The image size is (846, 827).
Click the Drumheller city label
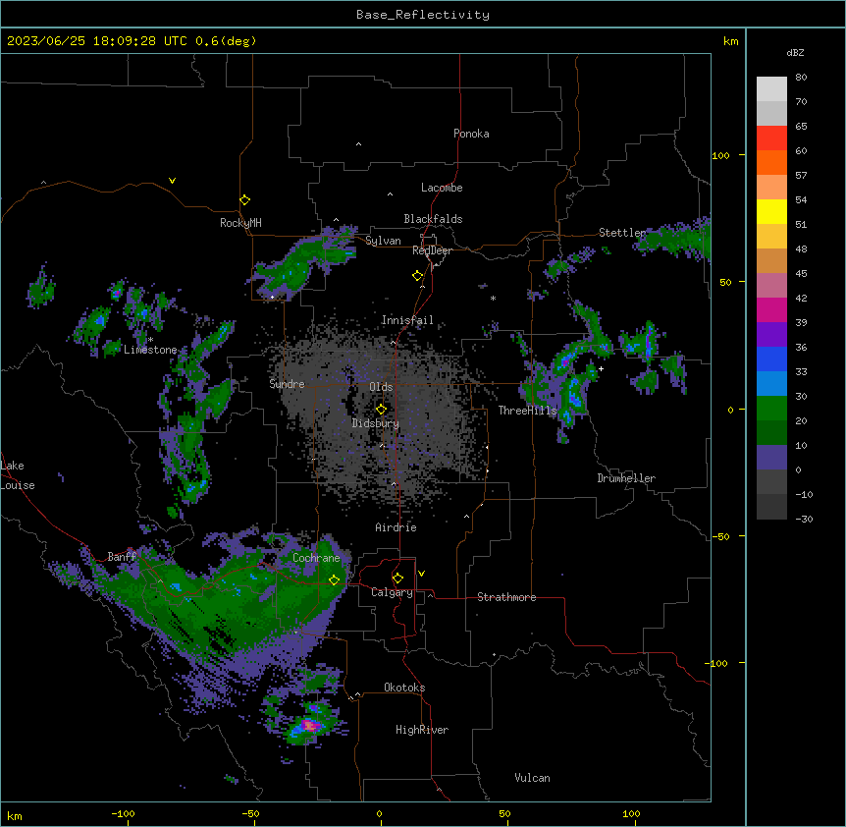[626, 478]
